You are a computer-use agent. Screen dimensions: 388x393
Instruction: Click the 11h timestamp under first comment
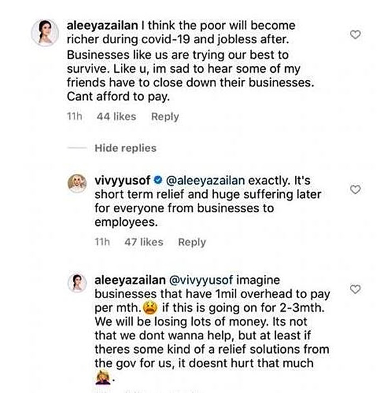pyautogui.click(x=74, y=117)
